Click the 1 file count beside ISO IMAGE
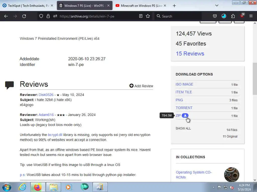The image size is (257, 192). click(x=234, y=84)
